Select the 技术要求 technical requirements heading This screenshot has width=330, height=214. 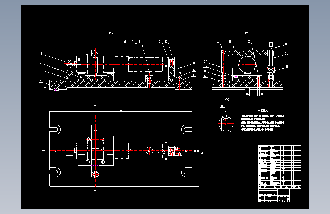[263, 110]
